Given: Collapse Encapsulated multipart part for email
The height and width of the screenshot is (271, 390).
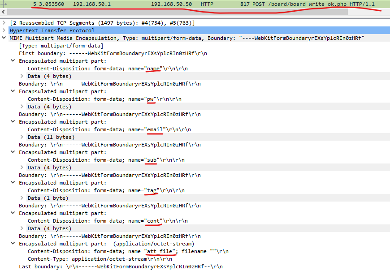Looking at the screenshot, I should pos(13,122).
